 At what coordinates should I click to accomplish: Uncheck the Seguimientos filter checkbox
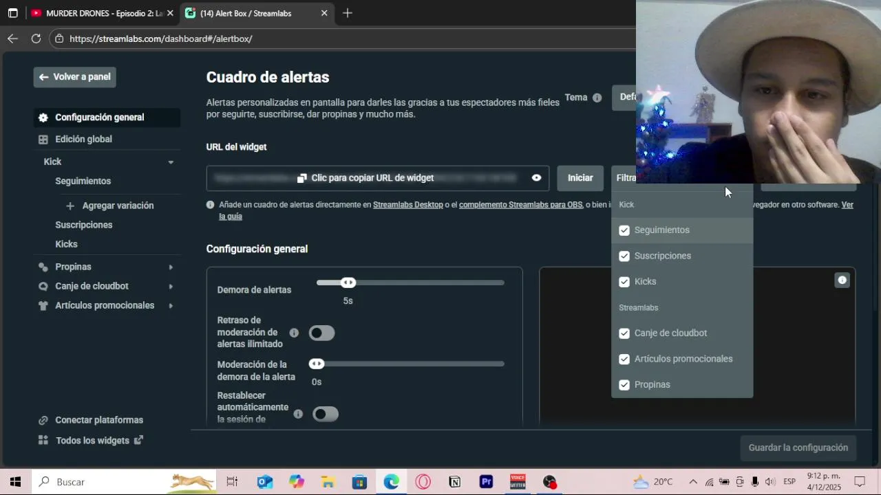(x=624, y=230)
